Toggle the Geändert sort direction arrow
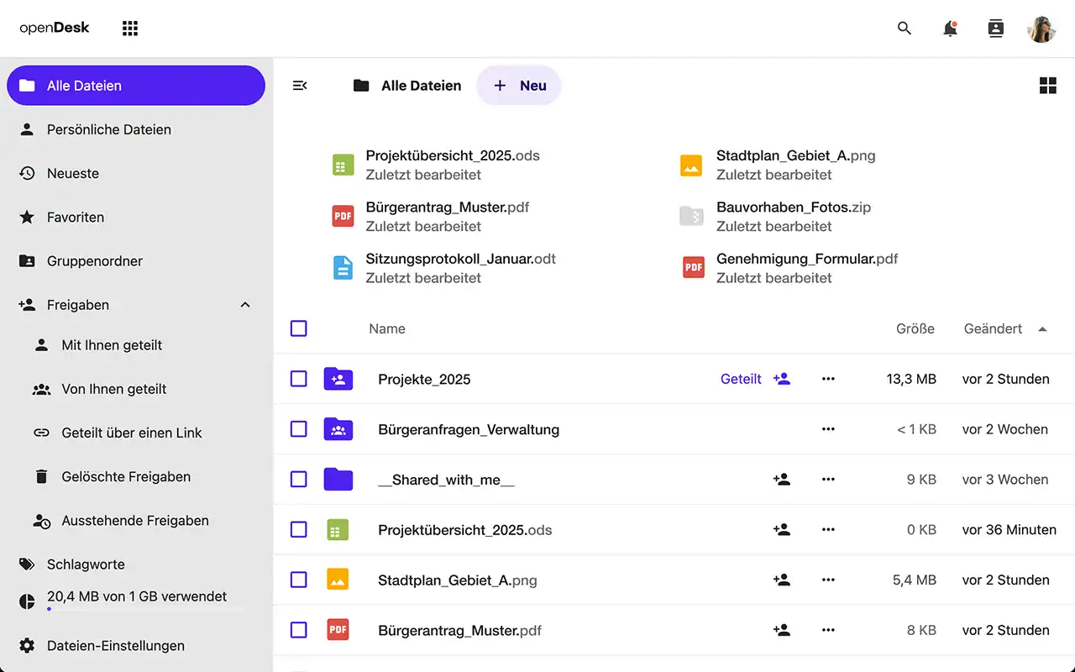 [1042, 329]
